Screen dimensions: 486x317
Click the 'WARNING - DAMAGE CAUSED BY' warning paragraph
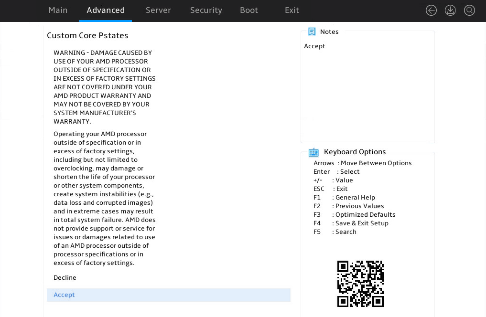coord(105,87)
